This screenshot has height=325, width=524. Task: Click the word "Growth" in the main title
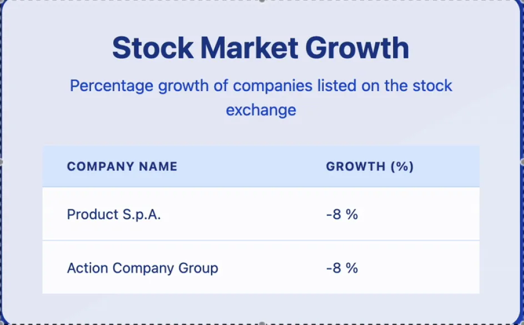point(357,48)
